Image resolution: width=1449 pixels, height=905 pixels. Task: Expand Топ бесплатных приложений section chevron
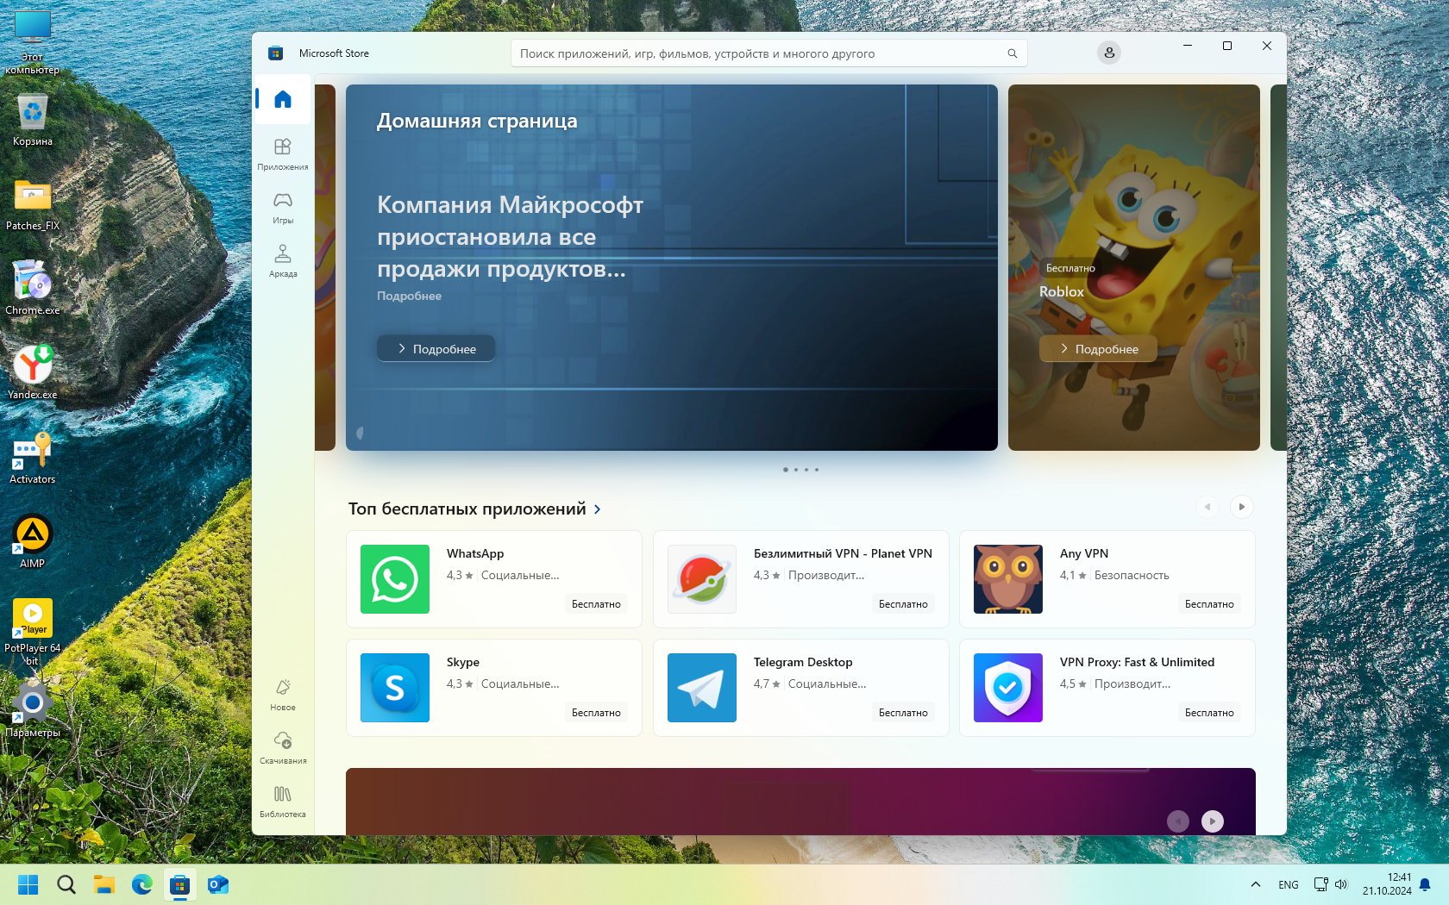pos(597,509)
